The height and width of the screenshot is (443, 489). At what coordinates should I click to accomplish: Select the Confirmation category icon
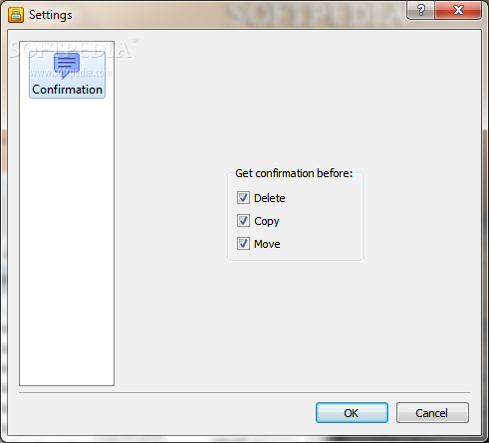pos(67,75)
